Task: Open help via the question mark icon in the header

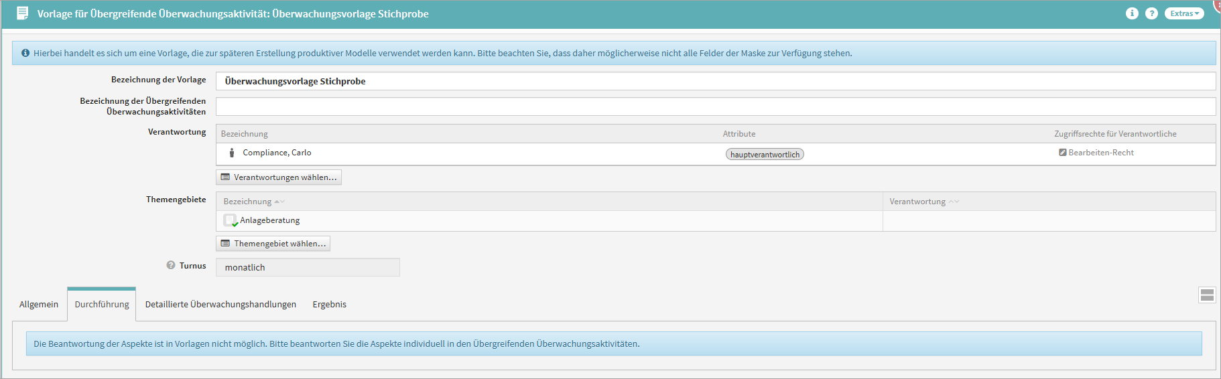Action: [1151, 13]
